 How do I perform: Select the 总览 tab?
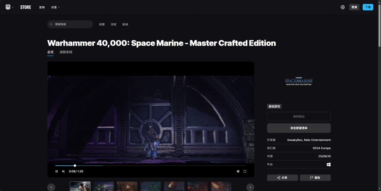click(50, 52)
